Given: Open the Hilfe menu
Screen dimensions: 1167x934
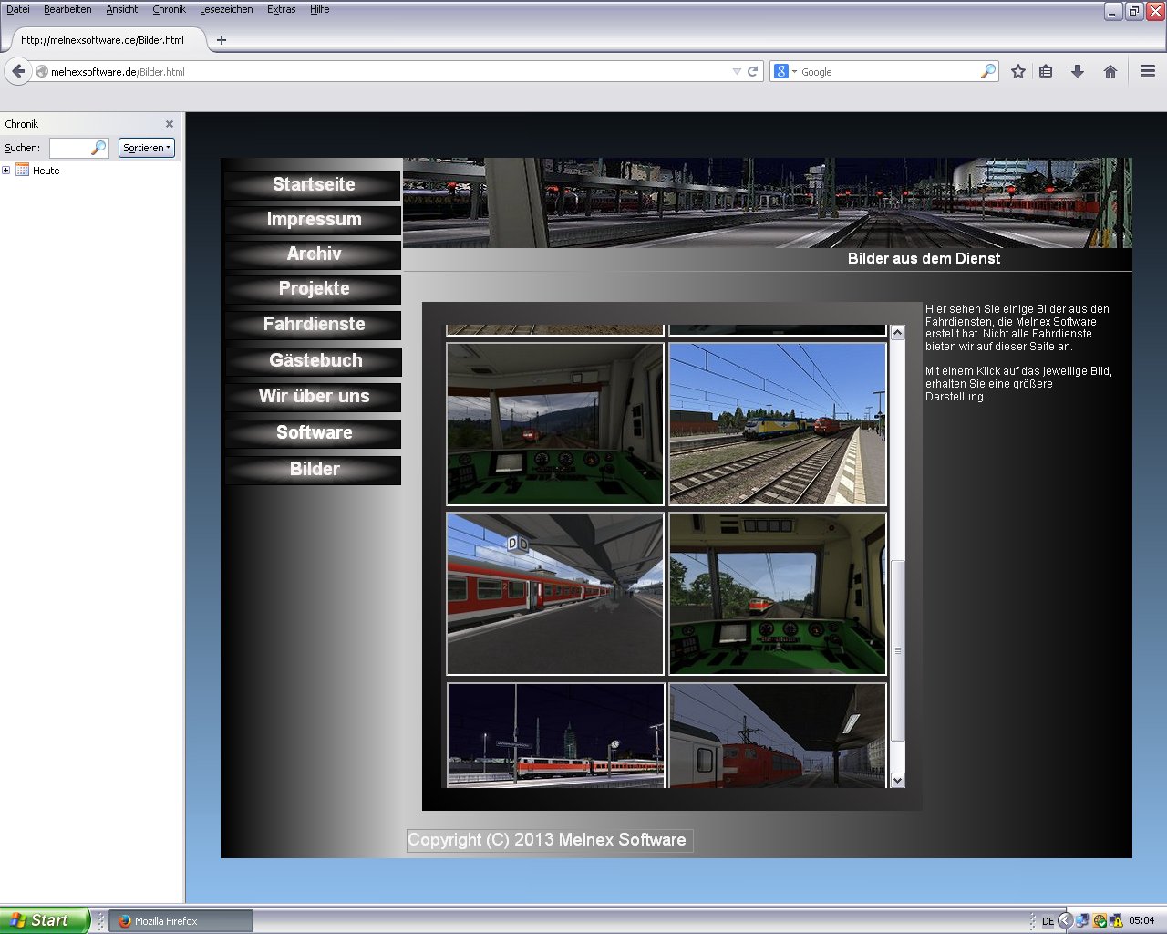Looking at the screenshot, I should point(320,9).
